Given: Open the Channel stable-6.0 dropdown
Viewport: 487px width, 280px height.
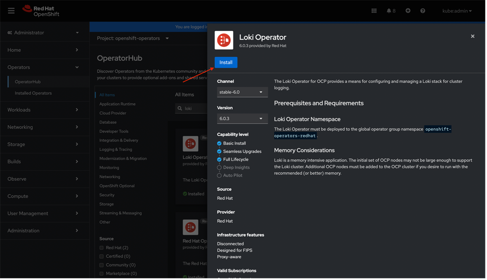Looking at the screenshot, I should click(242, 92).
